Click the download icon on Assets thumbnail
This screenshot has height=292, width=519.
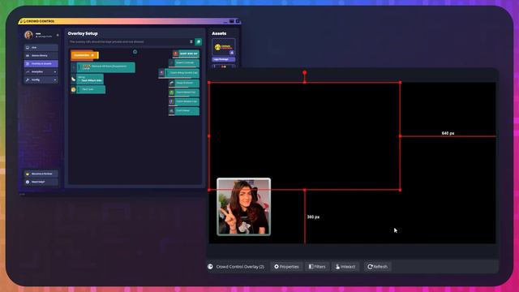point(232,53)
